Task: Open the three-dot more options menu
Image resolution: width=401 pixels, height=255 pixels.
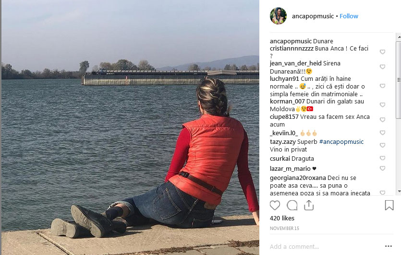Action: (x=388, y=246)
